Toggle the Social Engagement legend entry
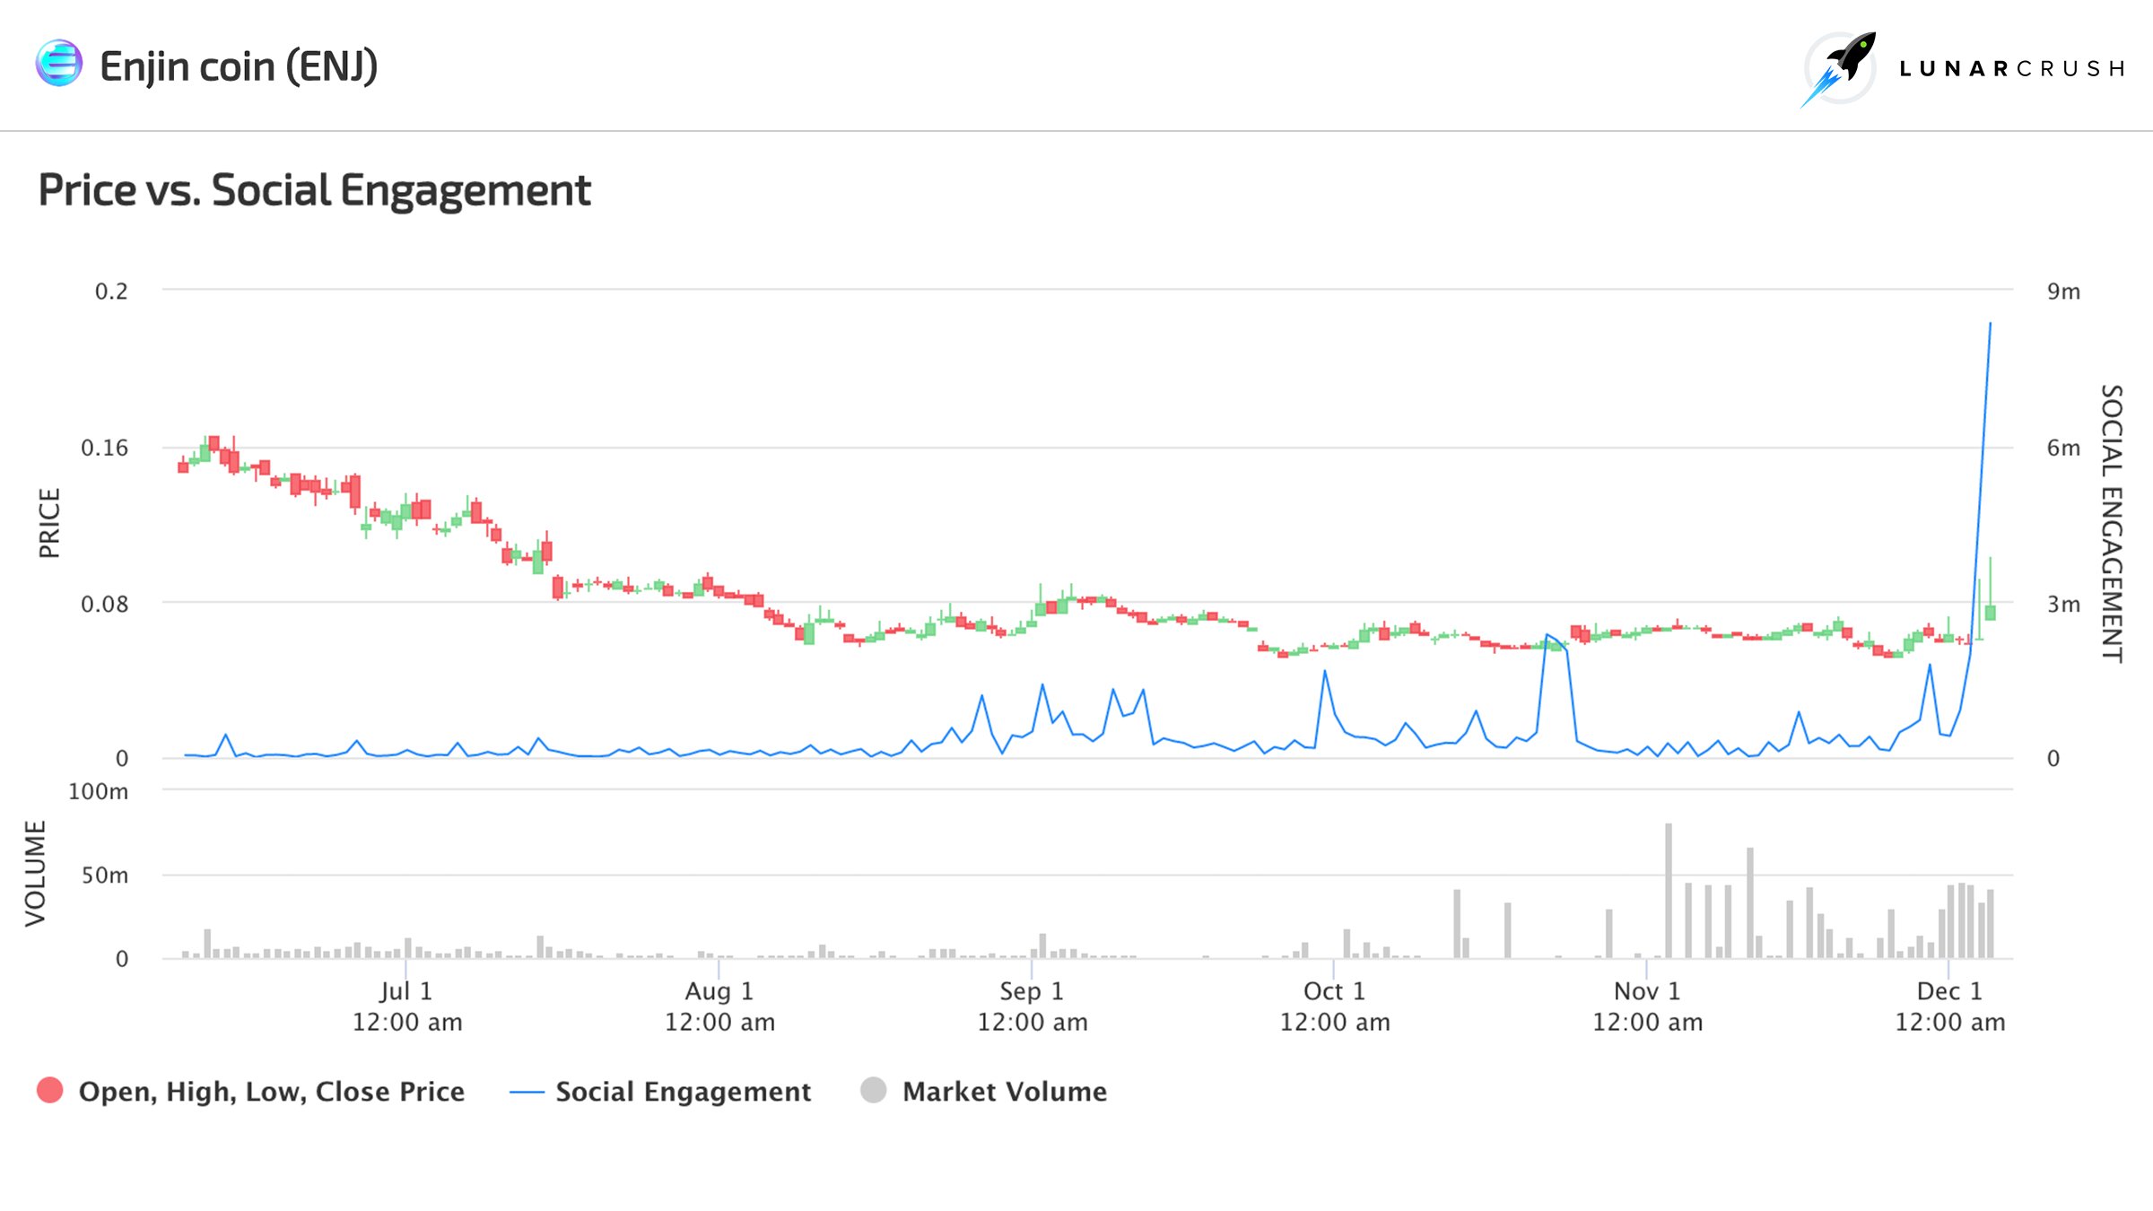Viewport: 2153px width, 1211px height. tap(660, 1091)
